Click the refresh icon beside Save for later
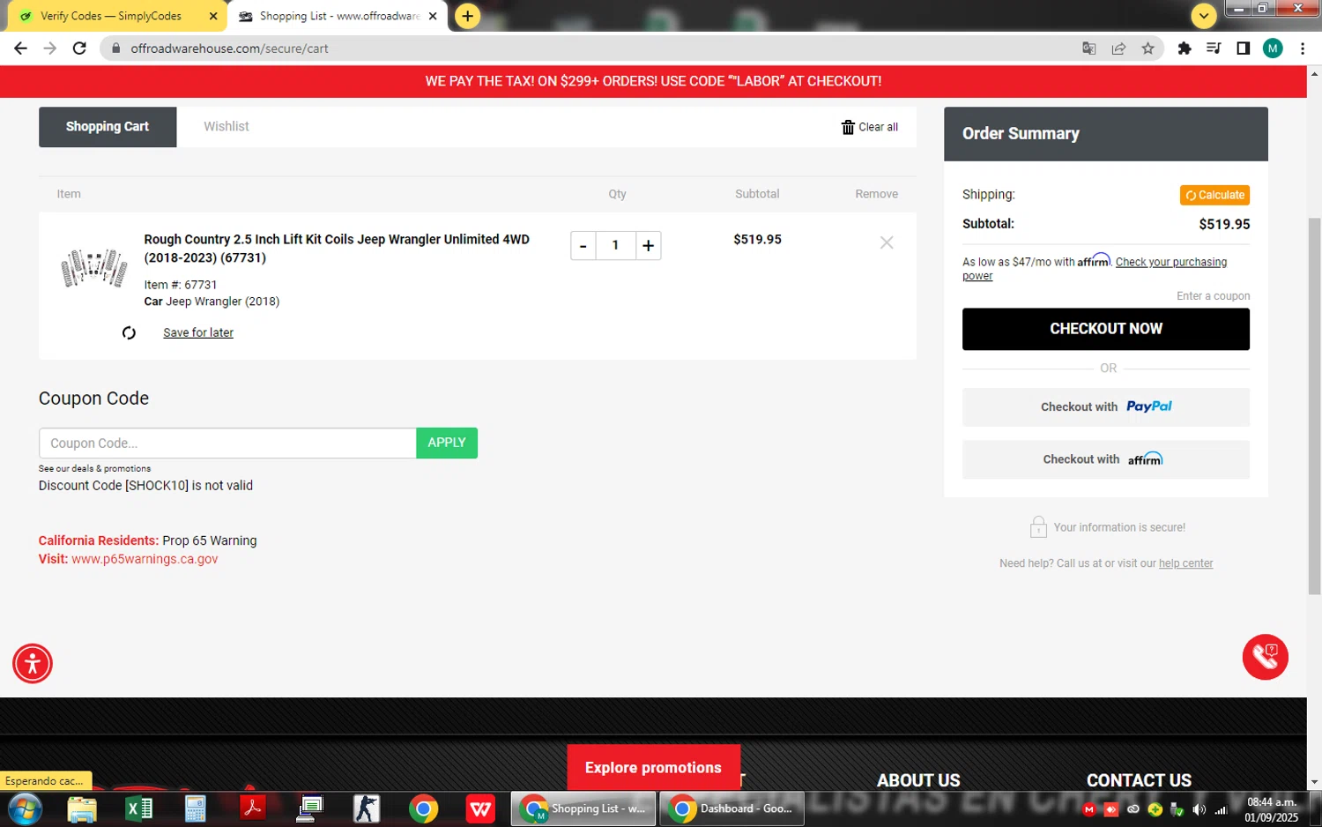The width and height of the screenshot is (1322, 827). click(129, 332)
